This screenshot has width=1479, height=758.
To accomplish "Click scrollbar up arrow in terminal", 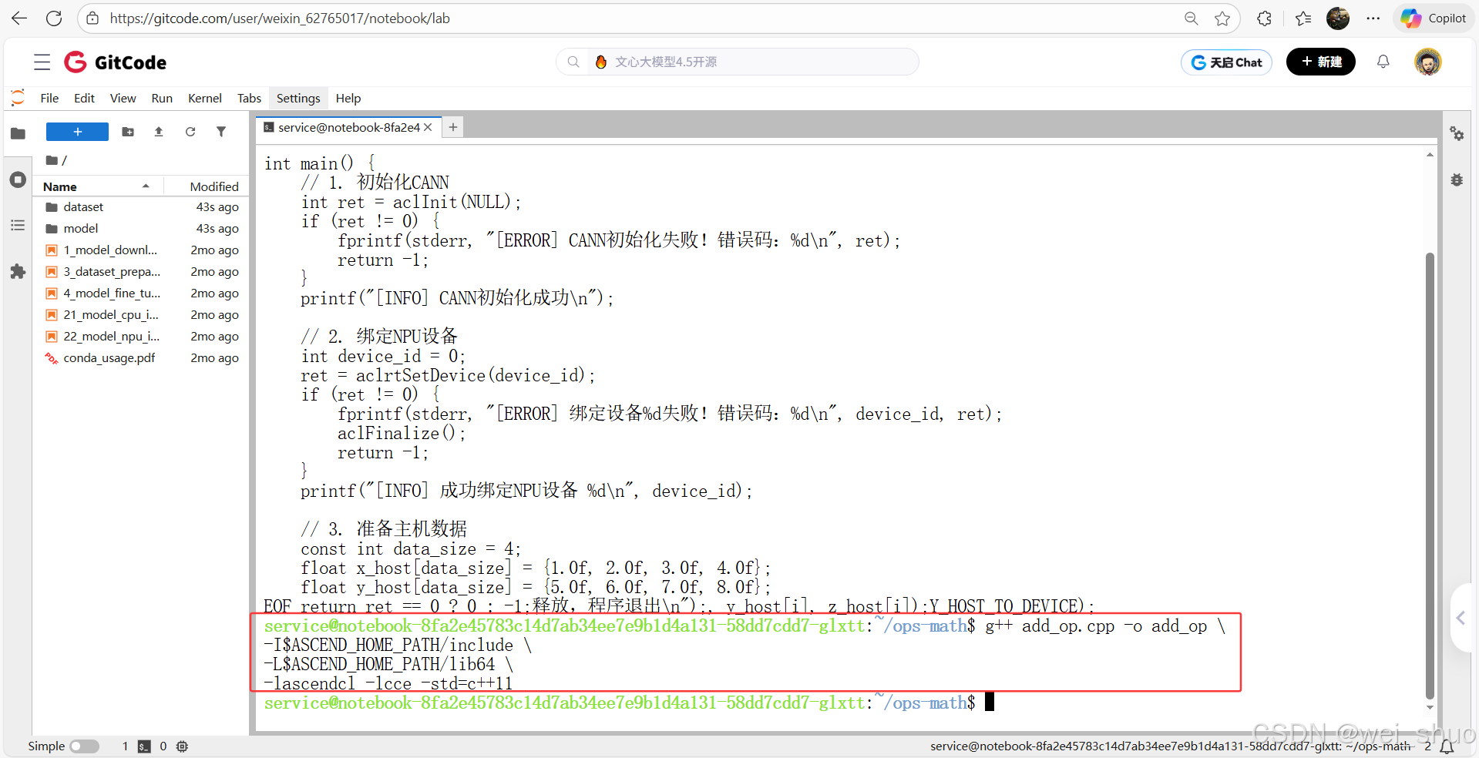I will click(1430, 156).
